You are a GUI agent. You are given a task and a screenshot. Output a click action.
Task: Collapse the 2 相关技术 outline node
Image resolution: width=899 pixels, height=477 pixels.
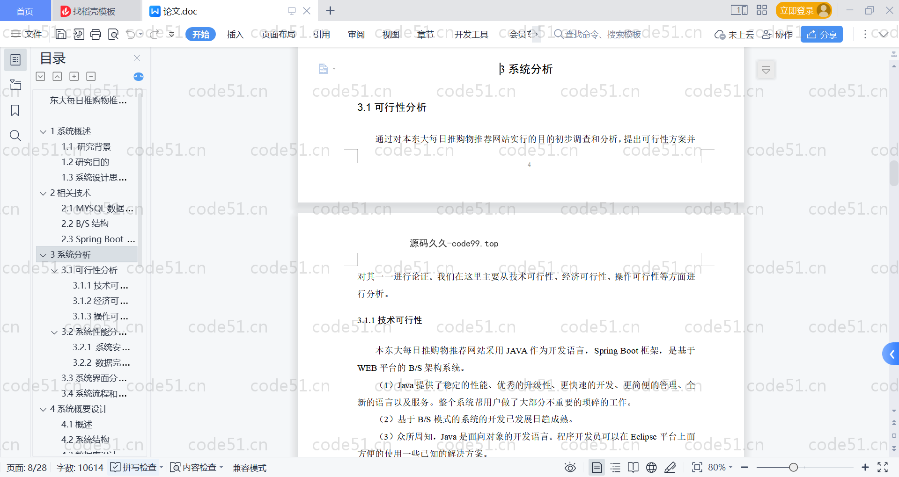[x=43, y=193]
